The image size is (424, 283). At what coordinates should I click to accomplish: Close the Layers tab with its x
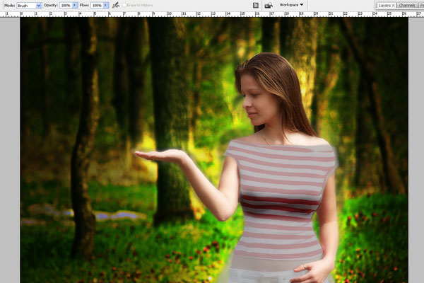point(393,5)
